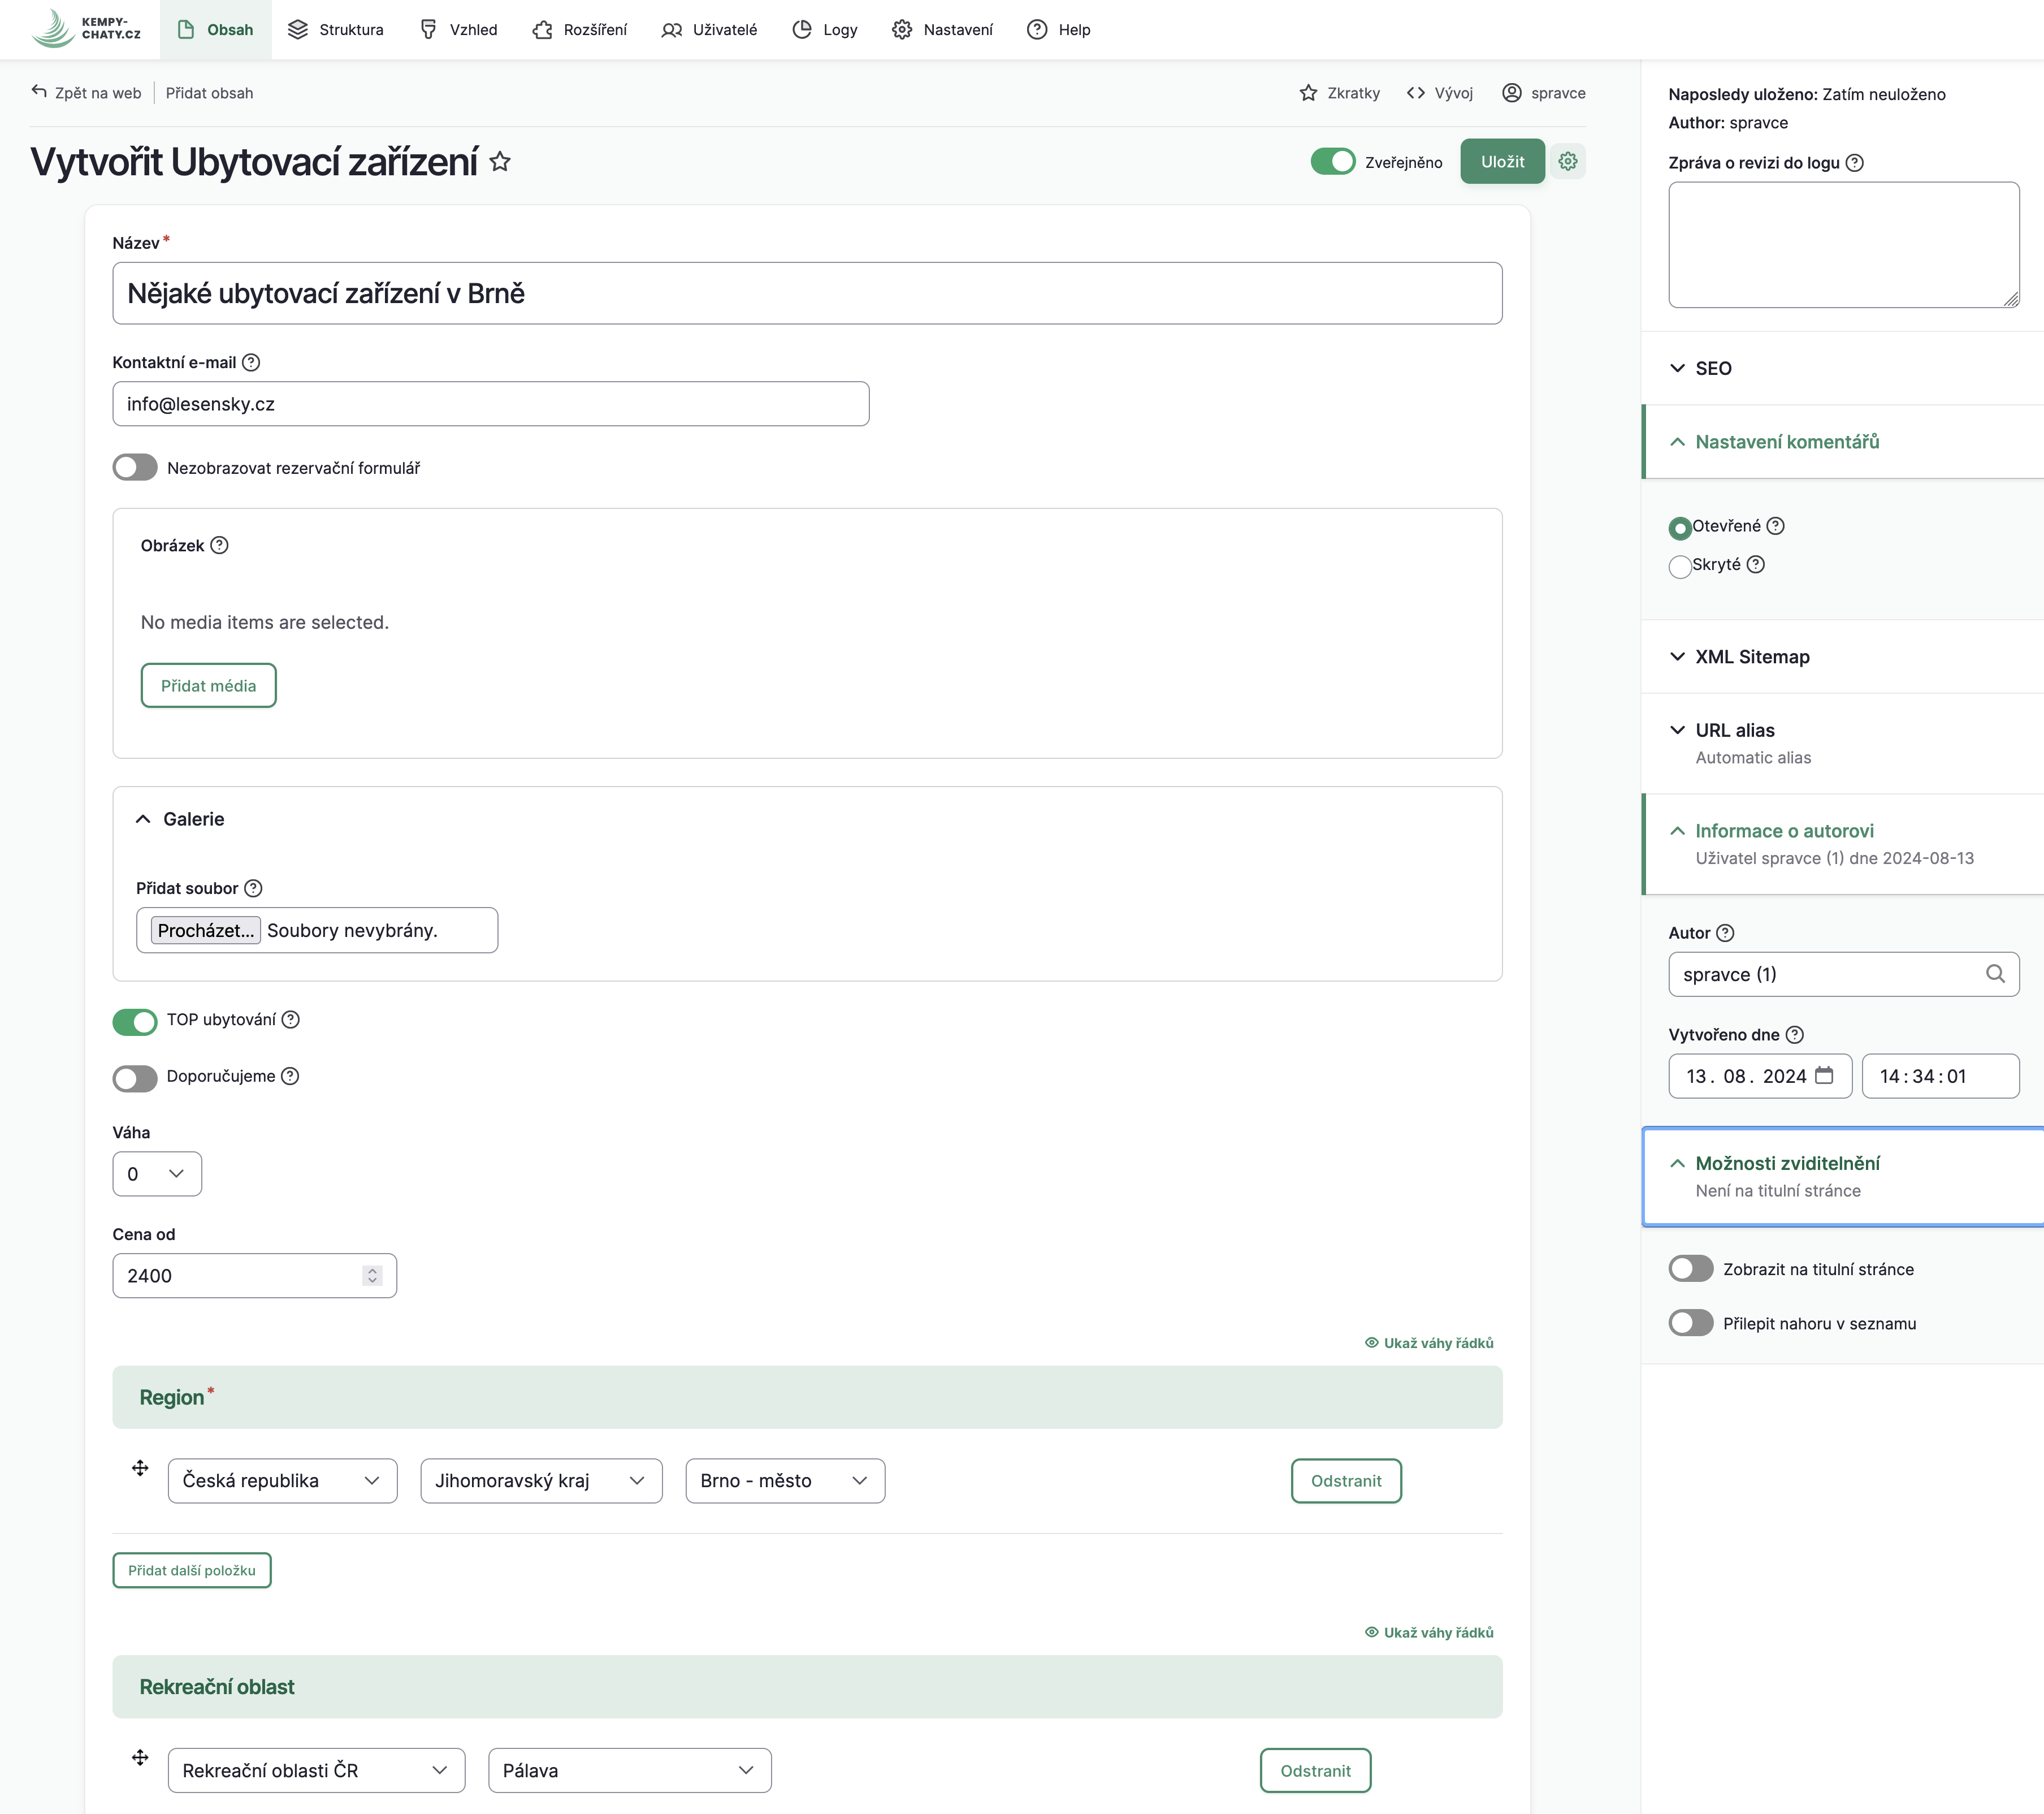The image size is (2044, 1814).
Task: Click help icon next to Autor
Action: [x=1725, y=934]
